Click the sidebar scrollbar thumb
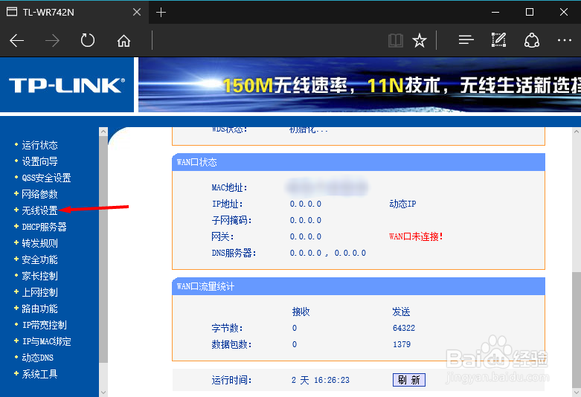Screen dimensions: 581x397 click(x=103, y=249)
